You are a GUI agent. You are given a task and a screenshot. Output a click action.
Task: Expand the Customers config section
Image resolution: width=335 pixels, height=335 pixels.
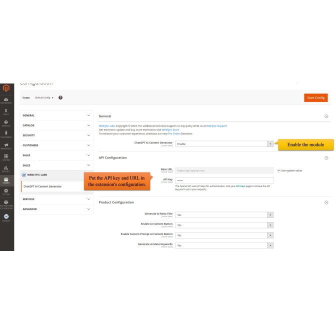56,145
